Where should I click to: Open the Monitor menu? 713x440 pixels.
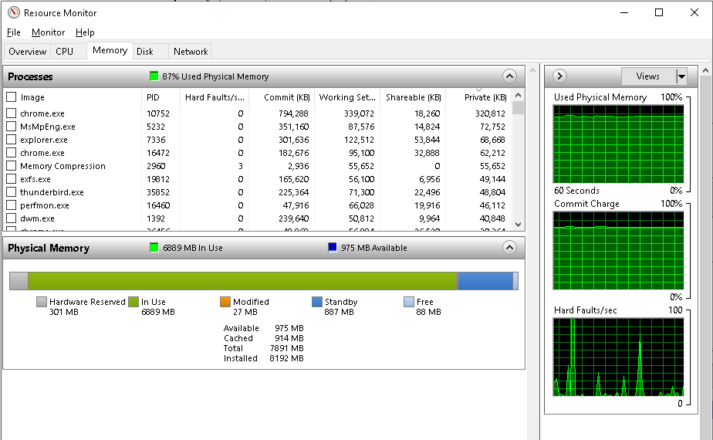pos(48,32)
